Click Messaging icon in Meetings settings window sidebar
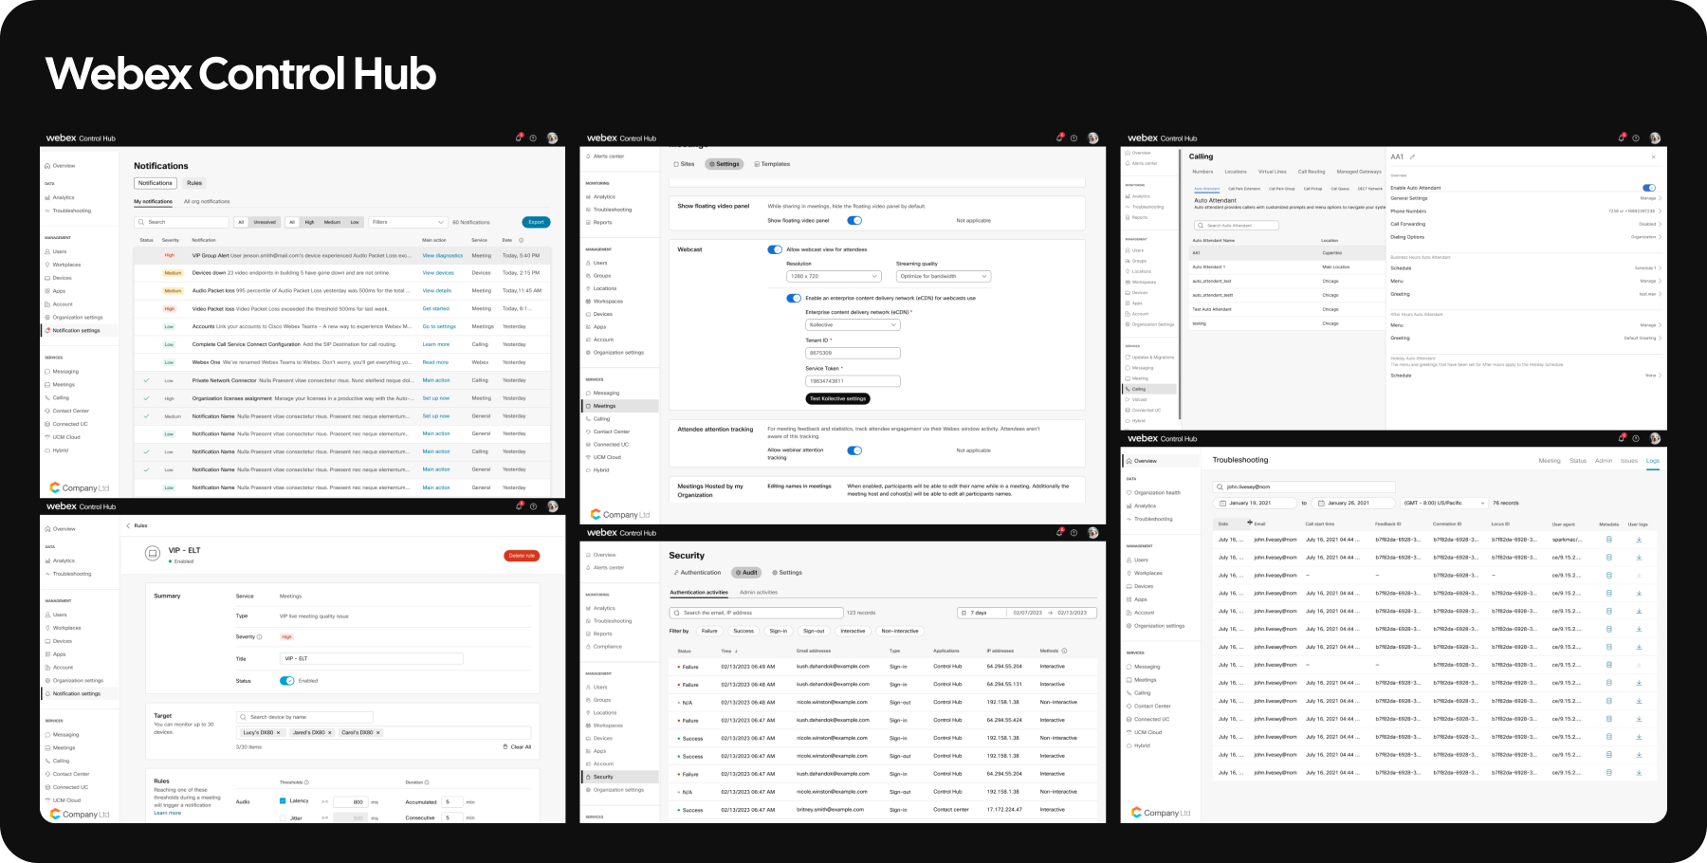1707x863 pixels. coord(589,393)
